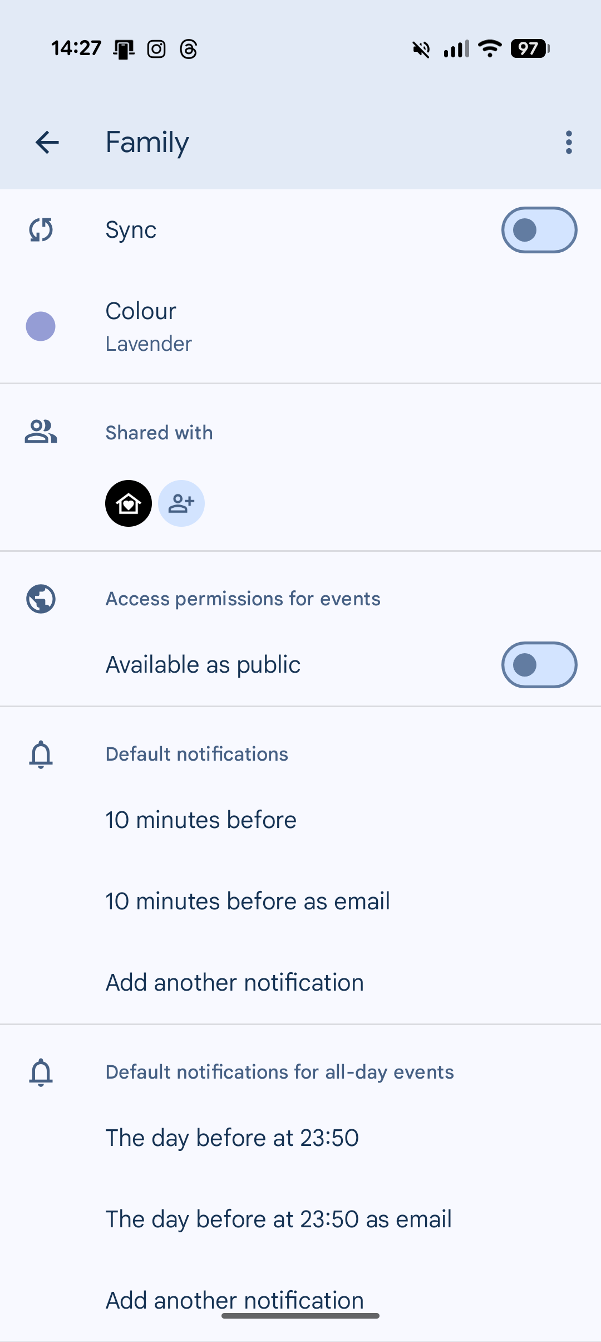
Task: Change the 10 minutes before notification
Action: pyautogui.click(x=201, y=820)
